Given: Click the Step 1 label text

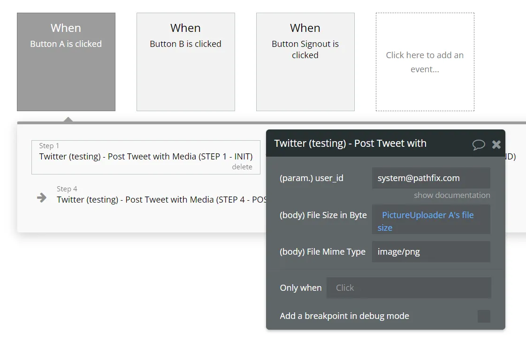Looking at the screenshot, I should click(49, 146).
